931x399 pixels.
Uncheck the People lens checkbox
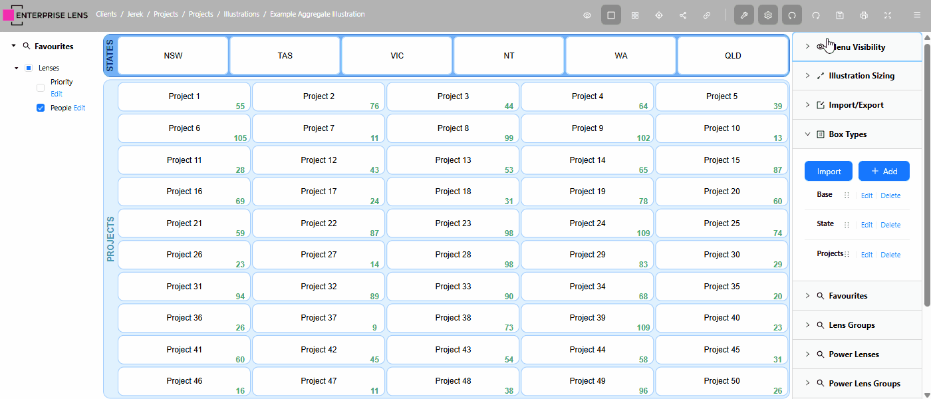[41, 108]
